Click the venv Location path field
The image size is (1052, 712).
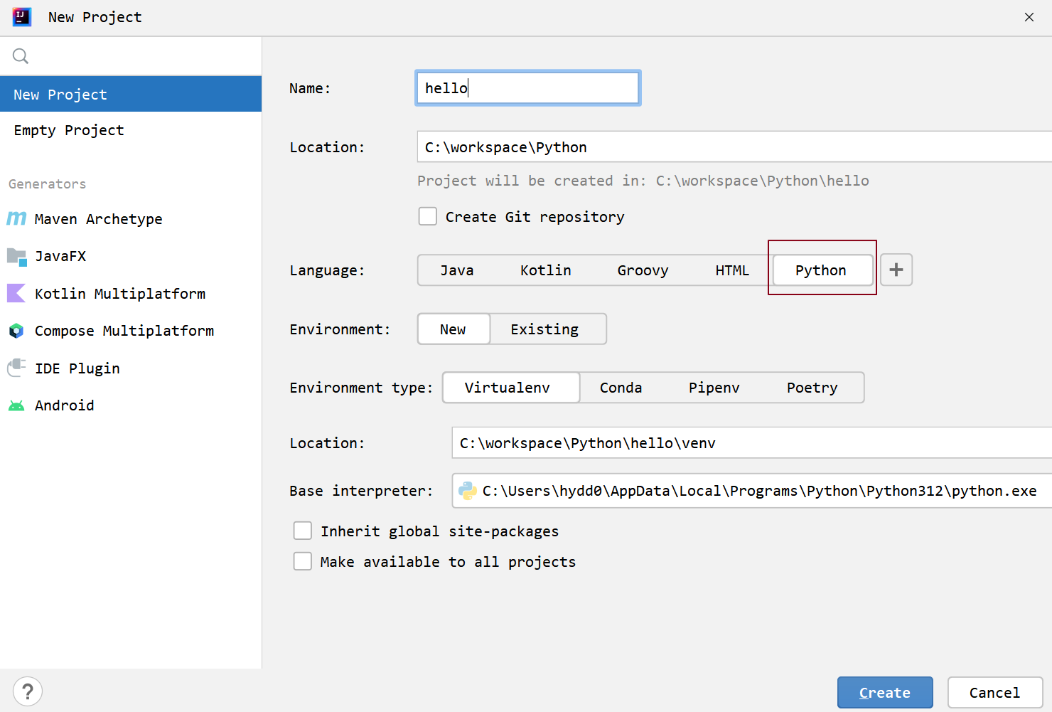click(752, 443)
